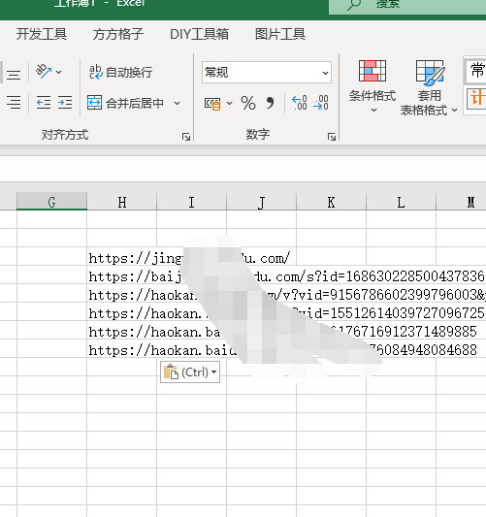The height and width of the screenshot is (517, 486).
Task: Apply comma thousands separator style
Action: [x=270, y=103]
